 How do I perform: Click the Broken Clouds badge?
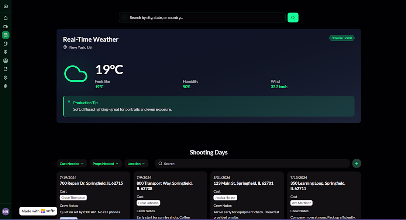342,38
